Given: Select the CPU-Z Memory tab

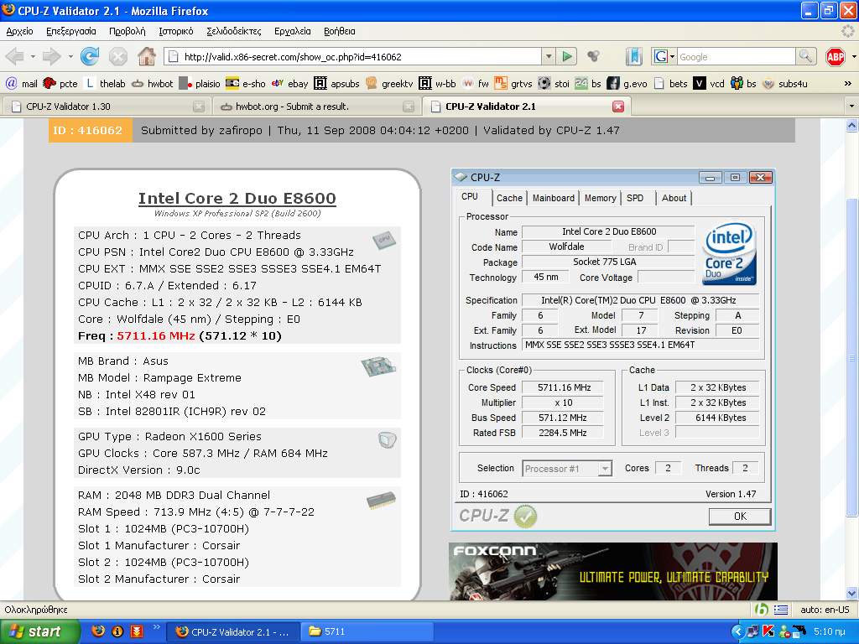Looking at the screenshot, I should pos(600,198).
